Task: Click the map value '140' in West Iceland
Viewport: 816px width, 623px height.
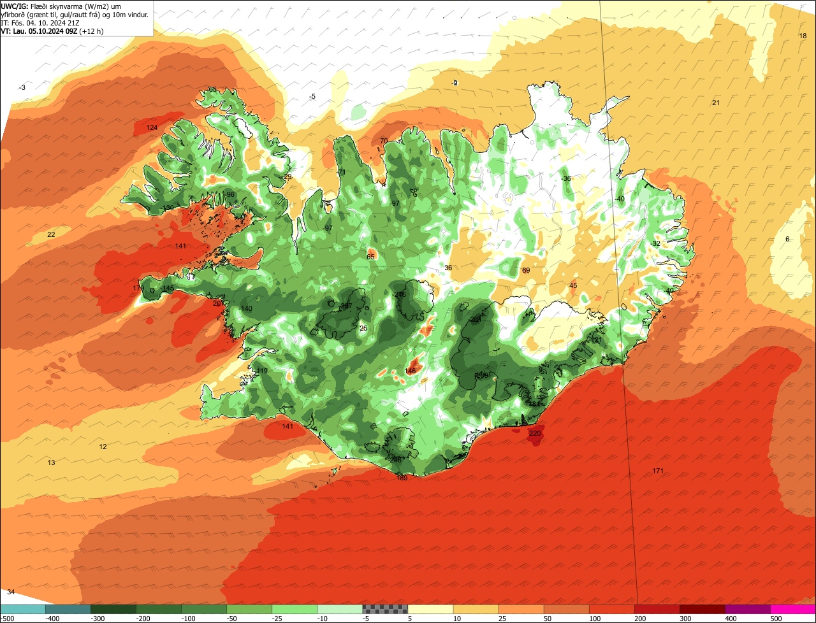Action: pyautogui.click(x=247, y=309)
